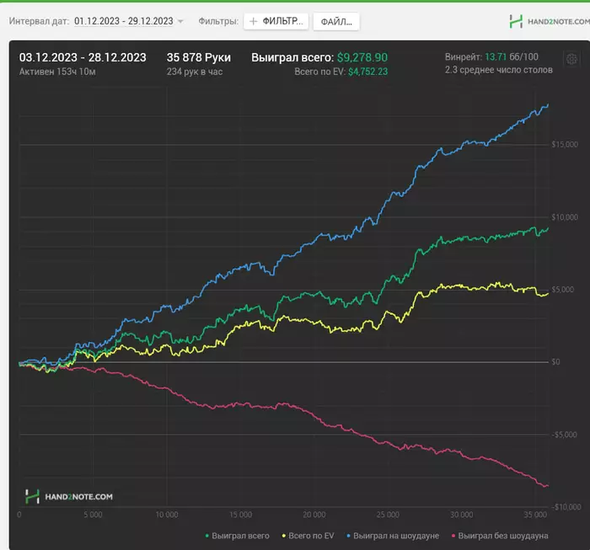The width and height of the screenshot is (590, 550).
Task: Click the 20 000 x-axis label
Action: [314, 515]
